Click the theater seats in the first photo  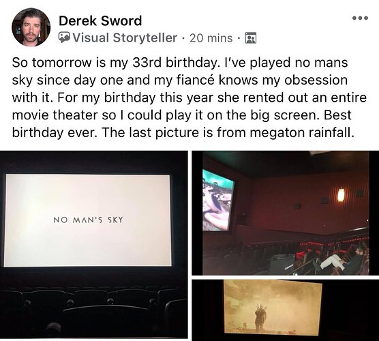(x=93, y=312)
